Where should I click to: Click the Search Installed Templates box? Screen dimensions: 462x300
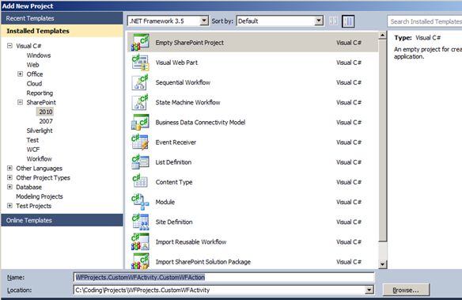(425, 21)
